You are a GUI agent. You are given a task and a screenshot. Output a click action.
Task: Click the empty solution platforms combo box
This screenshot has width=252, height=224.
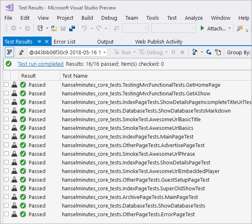pos(174,28)
